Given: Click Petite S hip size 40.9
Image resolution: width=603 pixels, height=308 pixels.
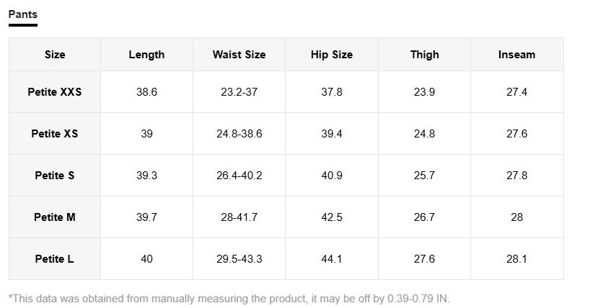Looking at the screenshot, I should pos(332,176).
